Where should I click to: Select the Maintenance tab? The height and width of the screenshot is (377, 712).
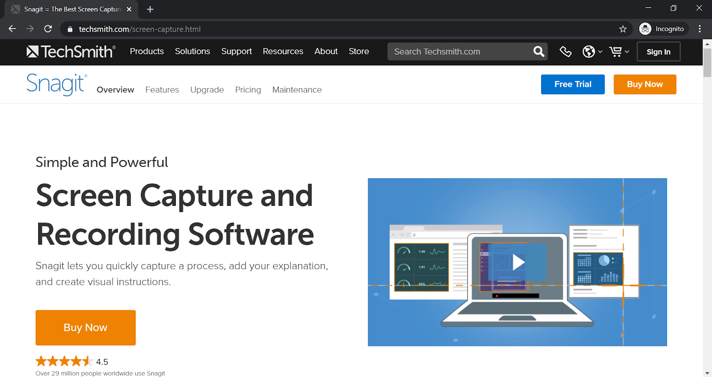tap(297, 90)
